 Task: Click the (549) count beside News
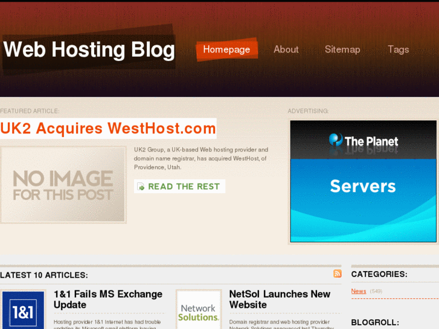coord(376,292)
